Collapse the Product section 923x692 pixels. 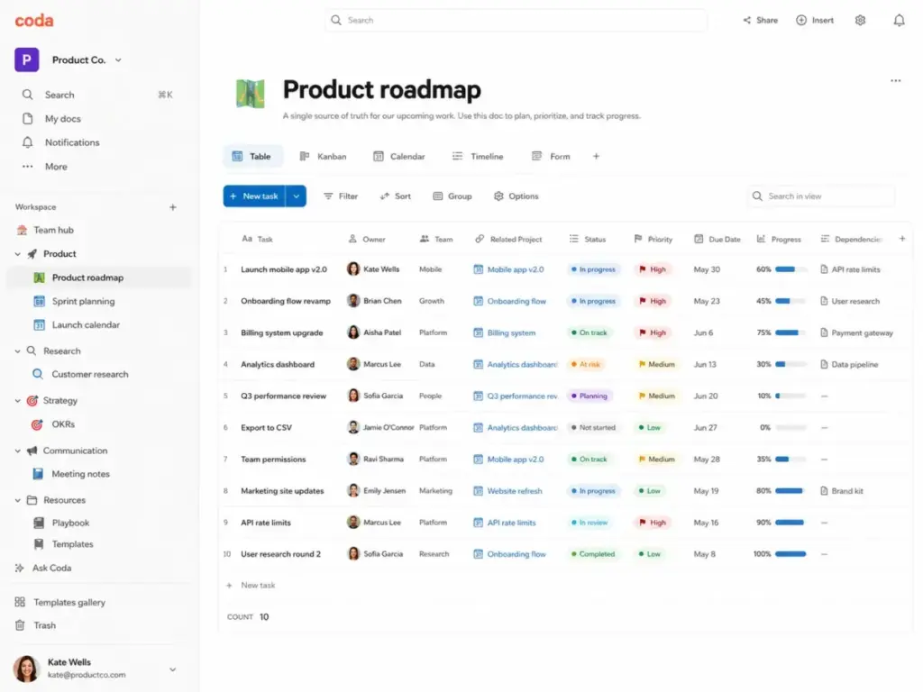click(x=18, y=254)
